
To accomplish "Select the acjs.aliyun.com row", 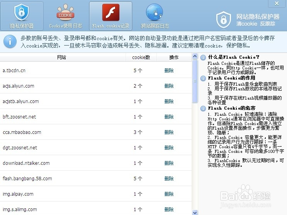I will (96, 86).
